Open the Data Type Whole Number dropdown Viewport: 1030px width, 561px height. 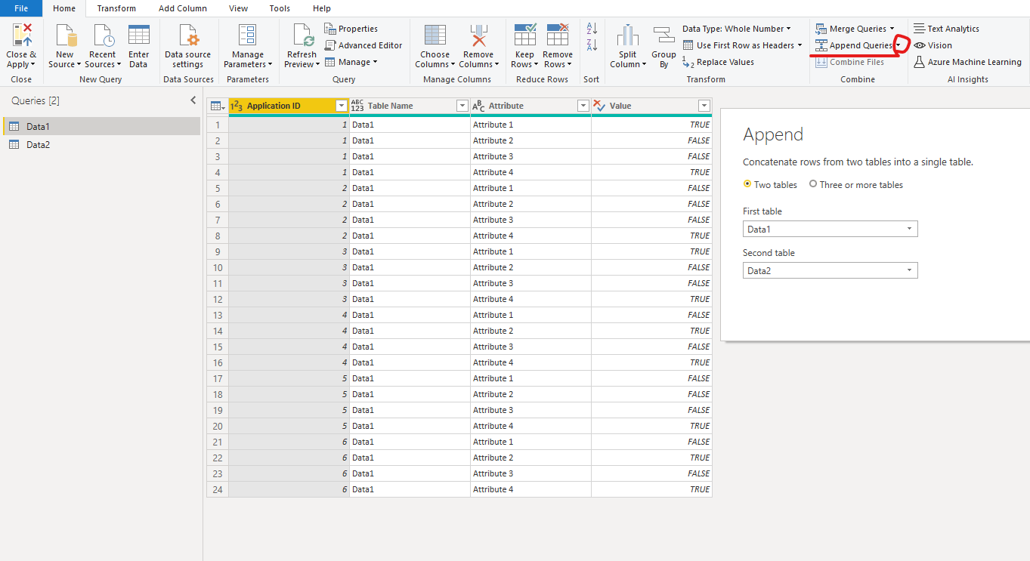pos(737,29)
